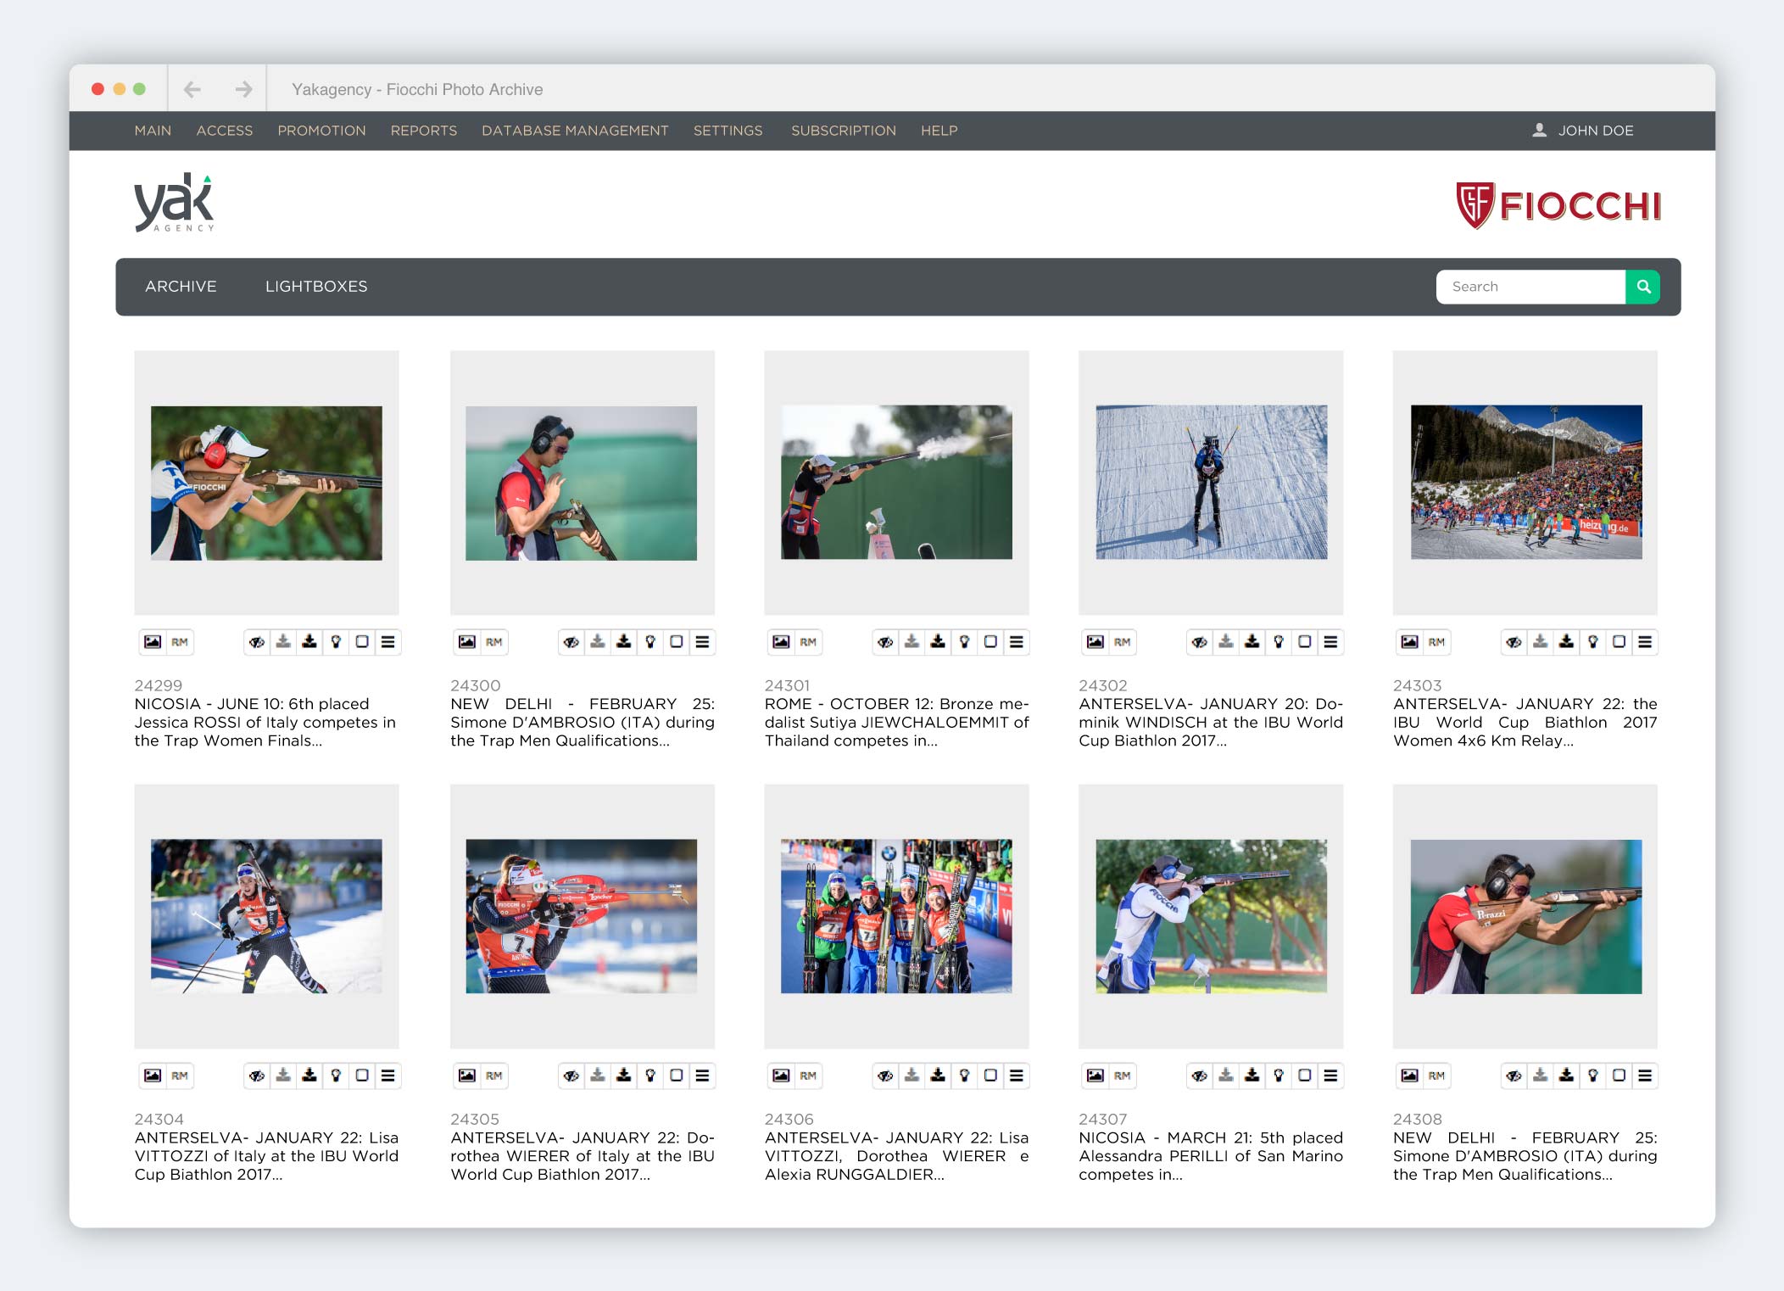Image resolution: width=1784 pixels, height=1291 pixels.
Task: Open the hamburger options menu for photo 24301
Action: (x=1017, y=642)
